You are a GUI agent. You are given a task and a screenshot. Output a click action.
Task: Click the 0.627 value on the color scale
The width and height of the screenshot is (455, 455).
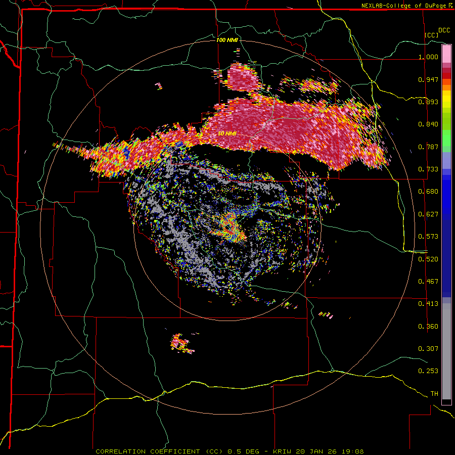tap(428, 214)
